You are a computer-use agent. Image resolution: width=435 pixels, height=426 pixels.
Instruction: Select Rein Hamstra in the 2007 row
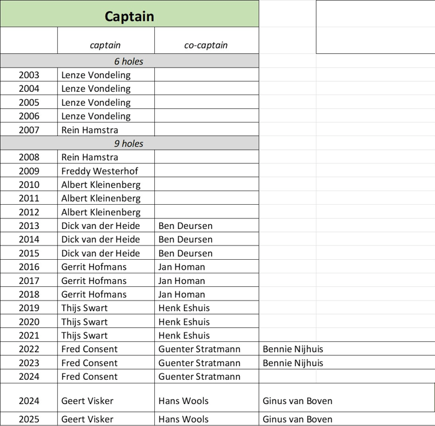pos(90,130)
